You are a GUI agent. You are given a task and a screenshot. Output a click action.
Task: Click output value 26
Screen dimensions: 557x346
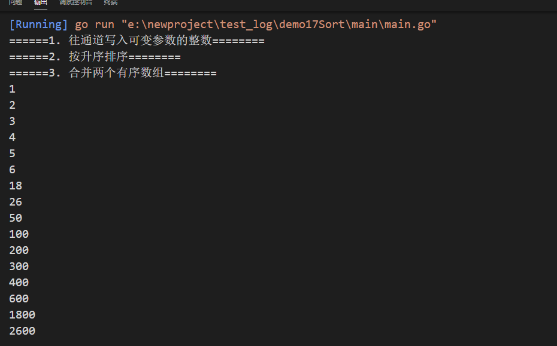point(16,202)
